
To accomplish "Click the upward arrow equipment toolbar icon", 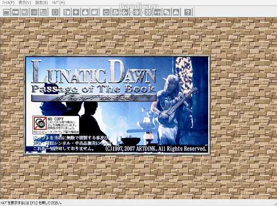I will [67, 12].
